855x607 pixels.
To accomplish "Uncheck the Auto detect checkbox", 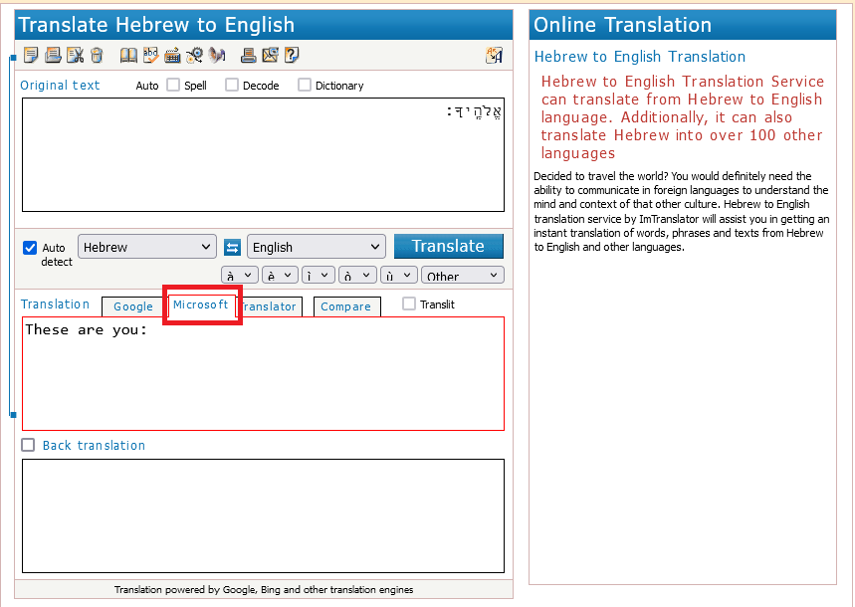I will coord(30,248).
